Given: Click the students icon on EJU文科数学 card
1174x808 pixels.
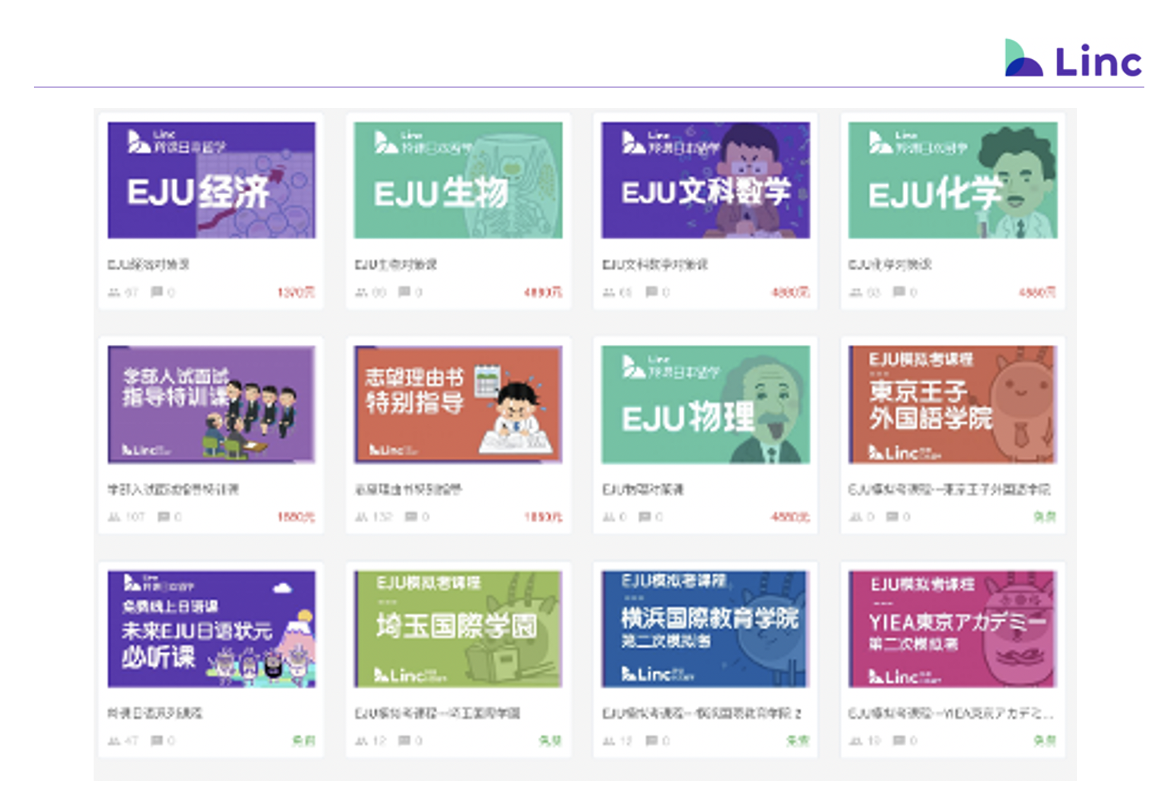Looking at the screenshot, I should tap(608, 292).
